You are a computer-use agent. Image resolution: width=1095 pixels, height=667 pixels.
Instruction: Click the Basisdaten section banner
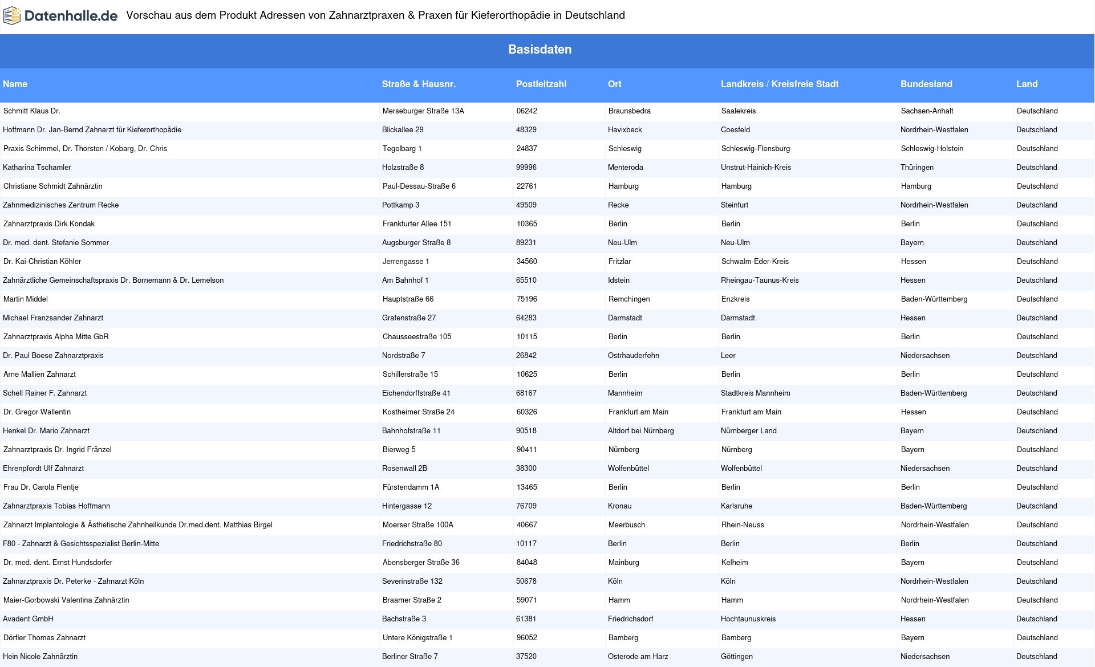(540, 50)
